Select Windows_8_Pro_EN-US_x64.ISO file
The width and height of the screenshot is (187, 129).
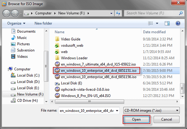click(83, 96)
